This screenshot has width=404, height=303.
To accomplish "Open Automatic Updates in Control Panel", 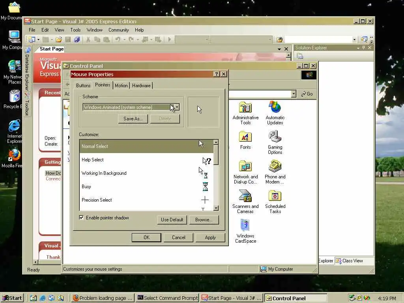I will tap(275, 113).
